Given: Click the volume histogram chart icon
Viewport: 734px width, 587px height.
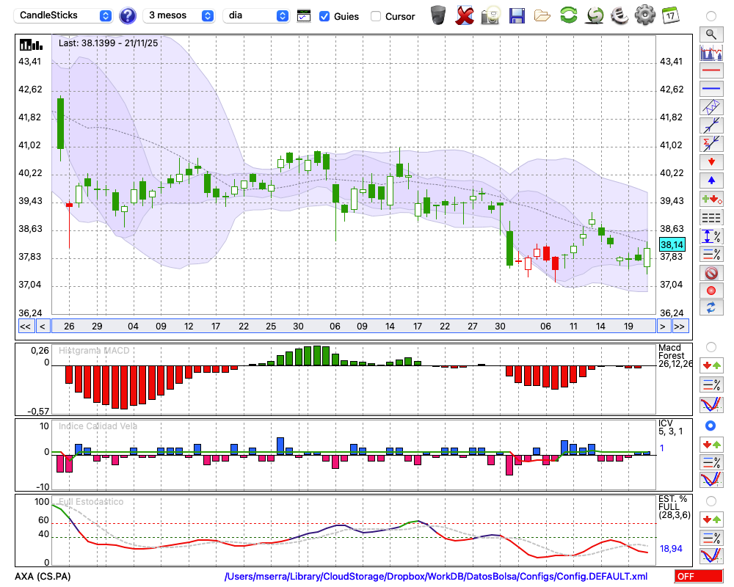Looking at the screenshot, I should pyautogui.click(x=711, y=53).
